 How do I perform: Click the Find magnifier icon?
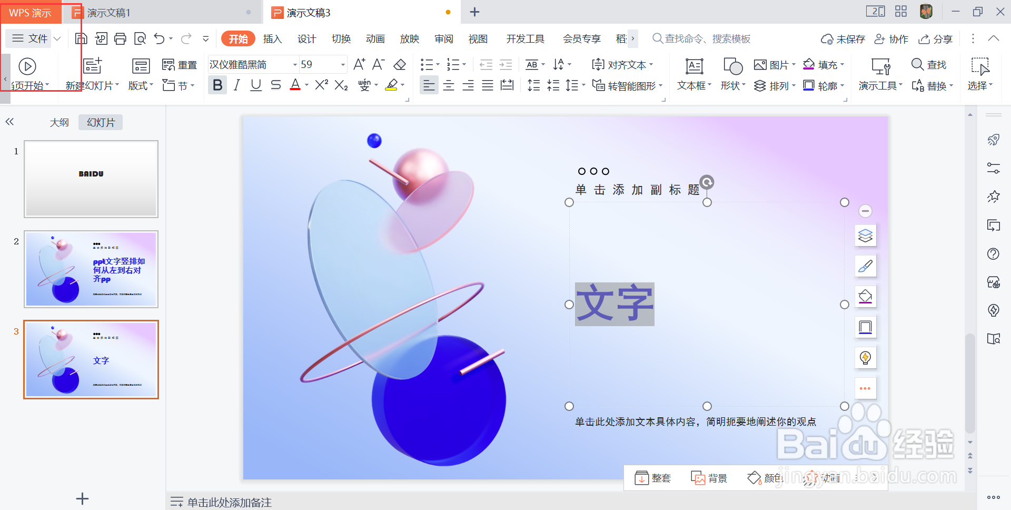(x=917, y=64)
